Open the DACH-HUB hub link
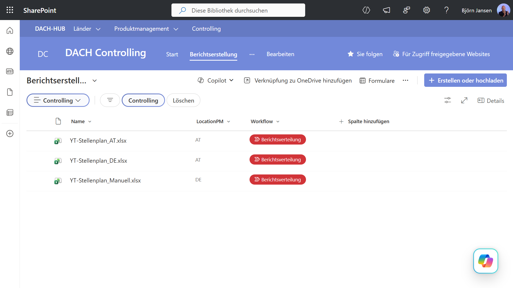The height and width of the screenshot is (288, 513). pos(50,29)
